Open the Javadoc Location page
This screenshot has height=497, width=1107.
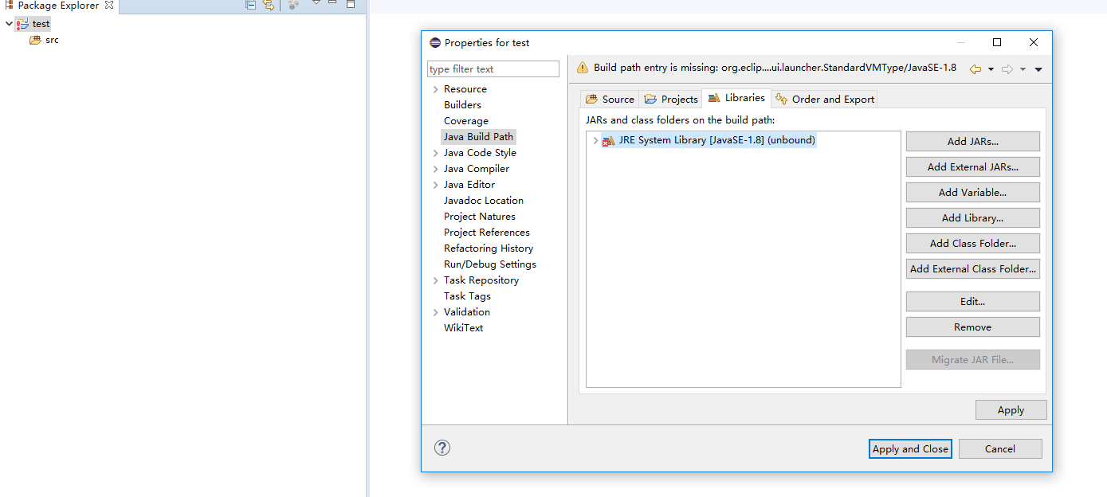click(x=483, y=201)
